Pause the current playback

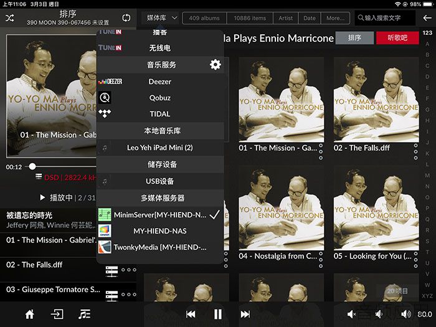point(218,314)
